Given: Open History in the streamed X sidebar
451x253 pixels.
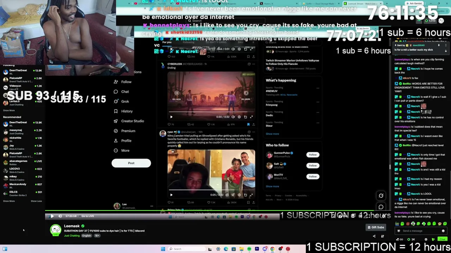Looking at the screenshot, I should (123, 111).
